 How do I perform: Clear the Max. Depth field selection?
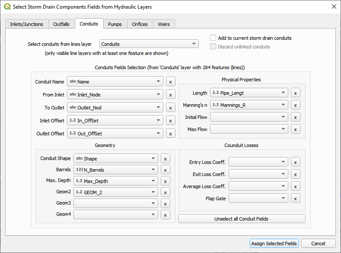pyautogui.click(x=165, y=181)
